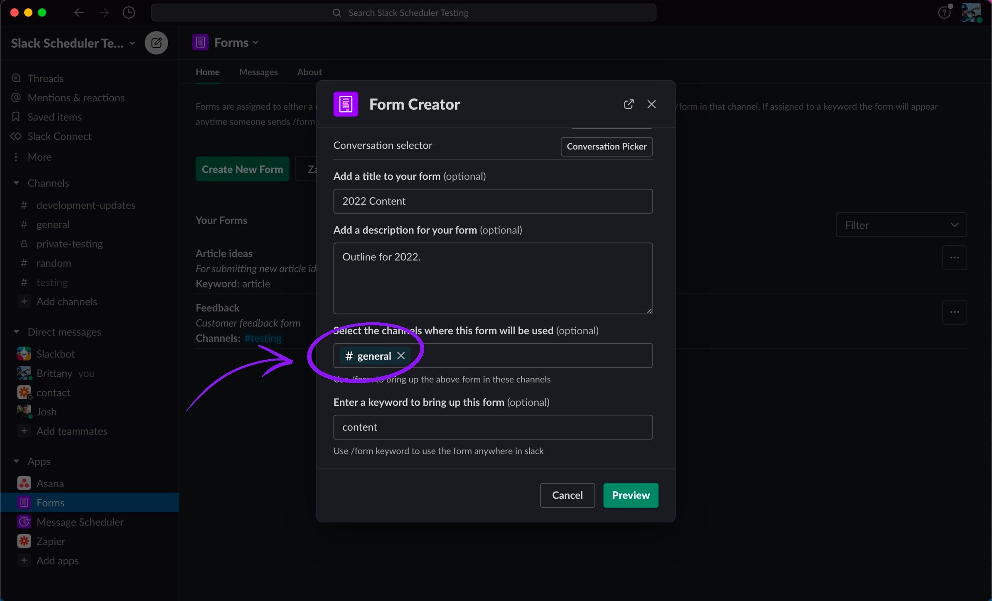Viewport: 992px width, 601px height.
Task: Open the Conversation Picker selector
Action: 606,147
